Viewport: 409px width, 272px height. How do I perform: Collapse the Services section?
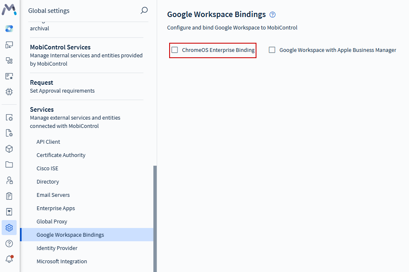coord(42,110)
